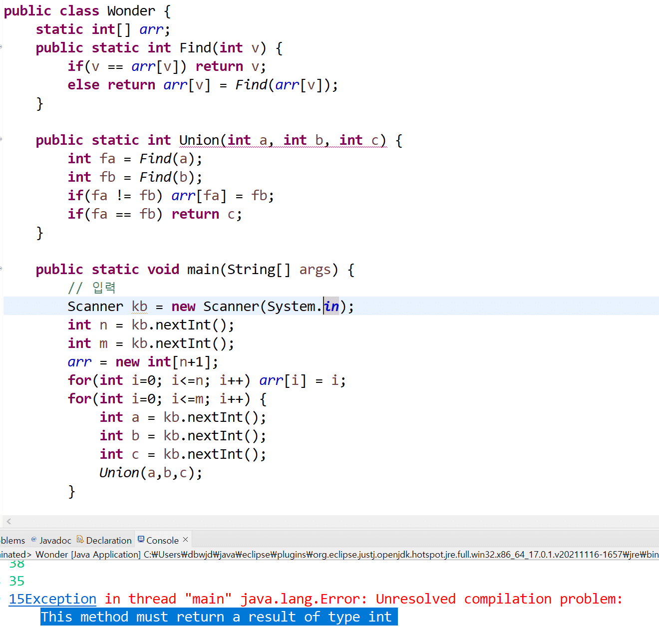The image size is (659, 636).
Task: Place cursor on 'int n = kb.nextInt();'
Action: (151, 325)
